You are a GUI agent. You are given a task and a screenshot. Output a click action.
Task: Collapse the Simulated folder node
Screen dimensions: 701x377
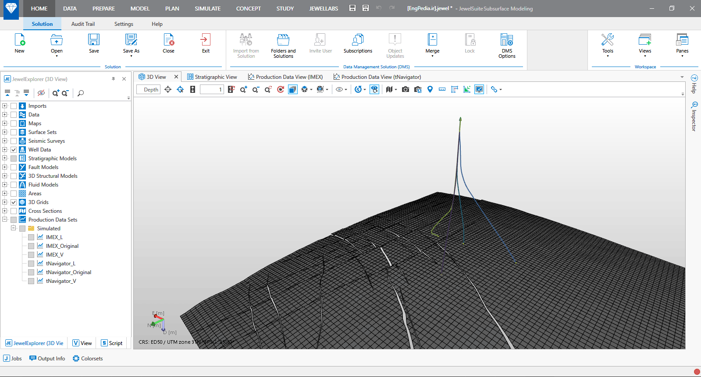pyautogui.click(x=13, y=229)
